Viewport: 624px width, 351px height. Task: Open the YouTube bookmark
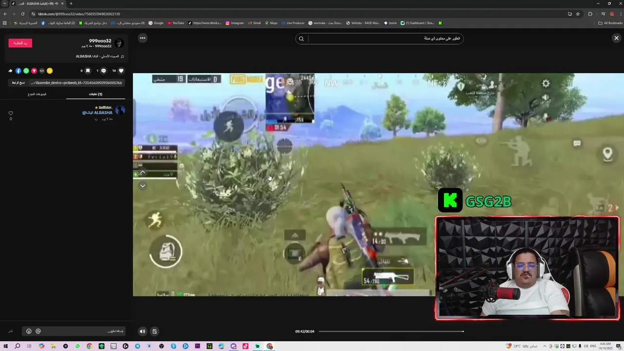176,23
